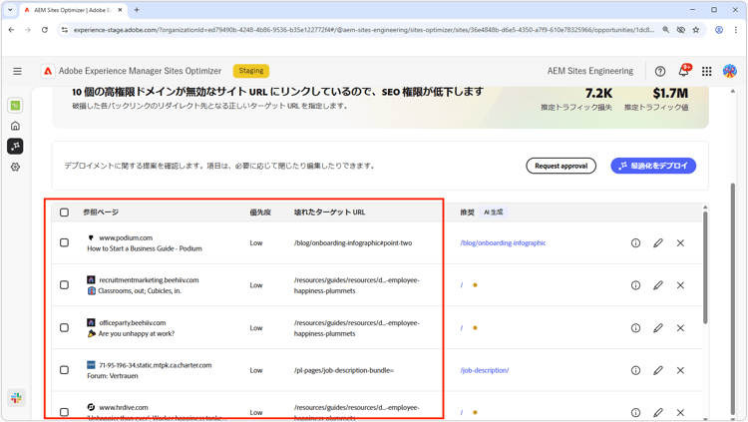Close the AEM Sites Optimizer tab

point(121,10)
